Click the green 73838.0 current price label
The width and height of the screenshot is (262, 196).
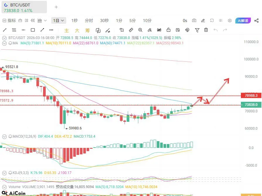[251, 105]
